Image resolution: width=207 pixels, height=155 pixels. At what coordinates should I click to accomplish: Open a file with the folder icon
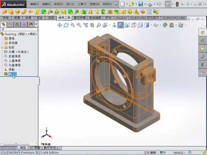[132, 4]
